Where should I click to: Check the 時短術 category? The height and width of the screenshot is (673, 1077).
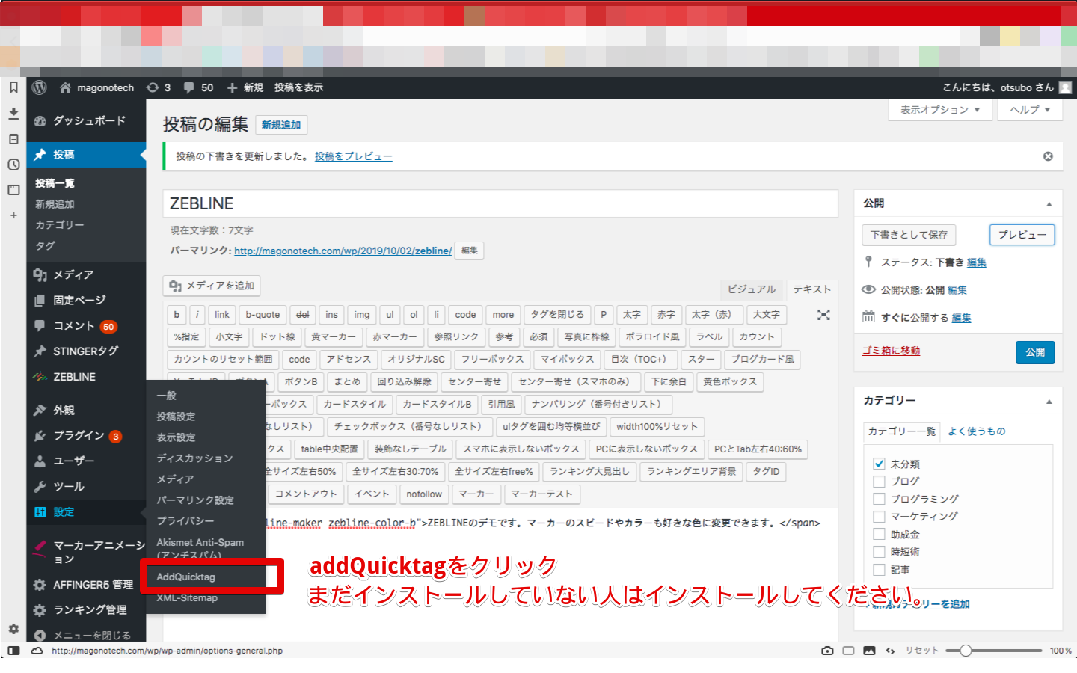tap(879, 552)
